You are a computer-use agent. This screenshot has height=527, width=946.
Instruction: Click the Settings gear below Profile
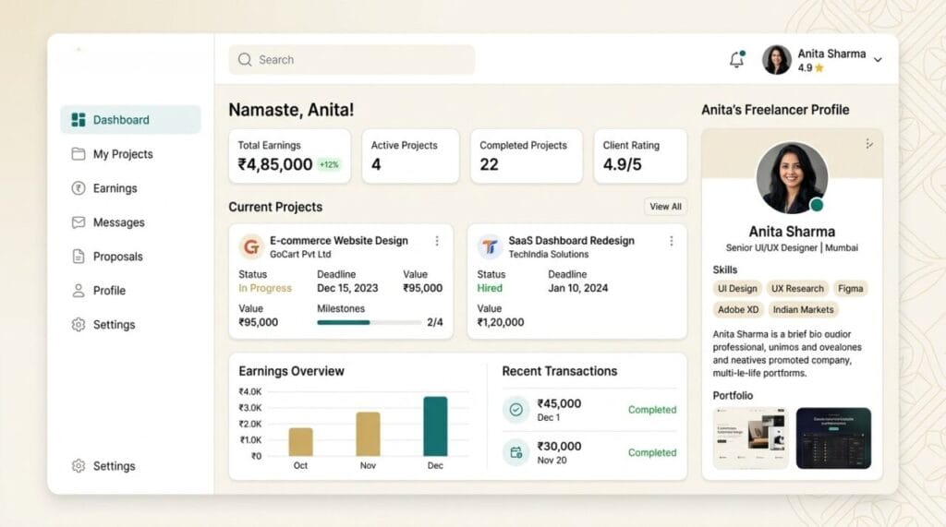(x=79, y=324)
